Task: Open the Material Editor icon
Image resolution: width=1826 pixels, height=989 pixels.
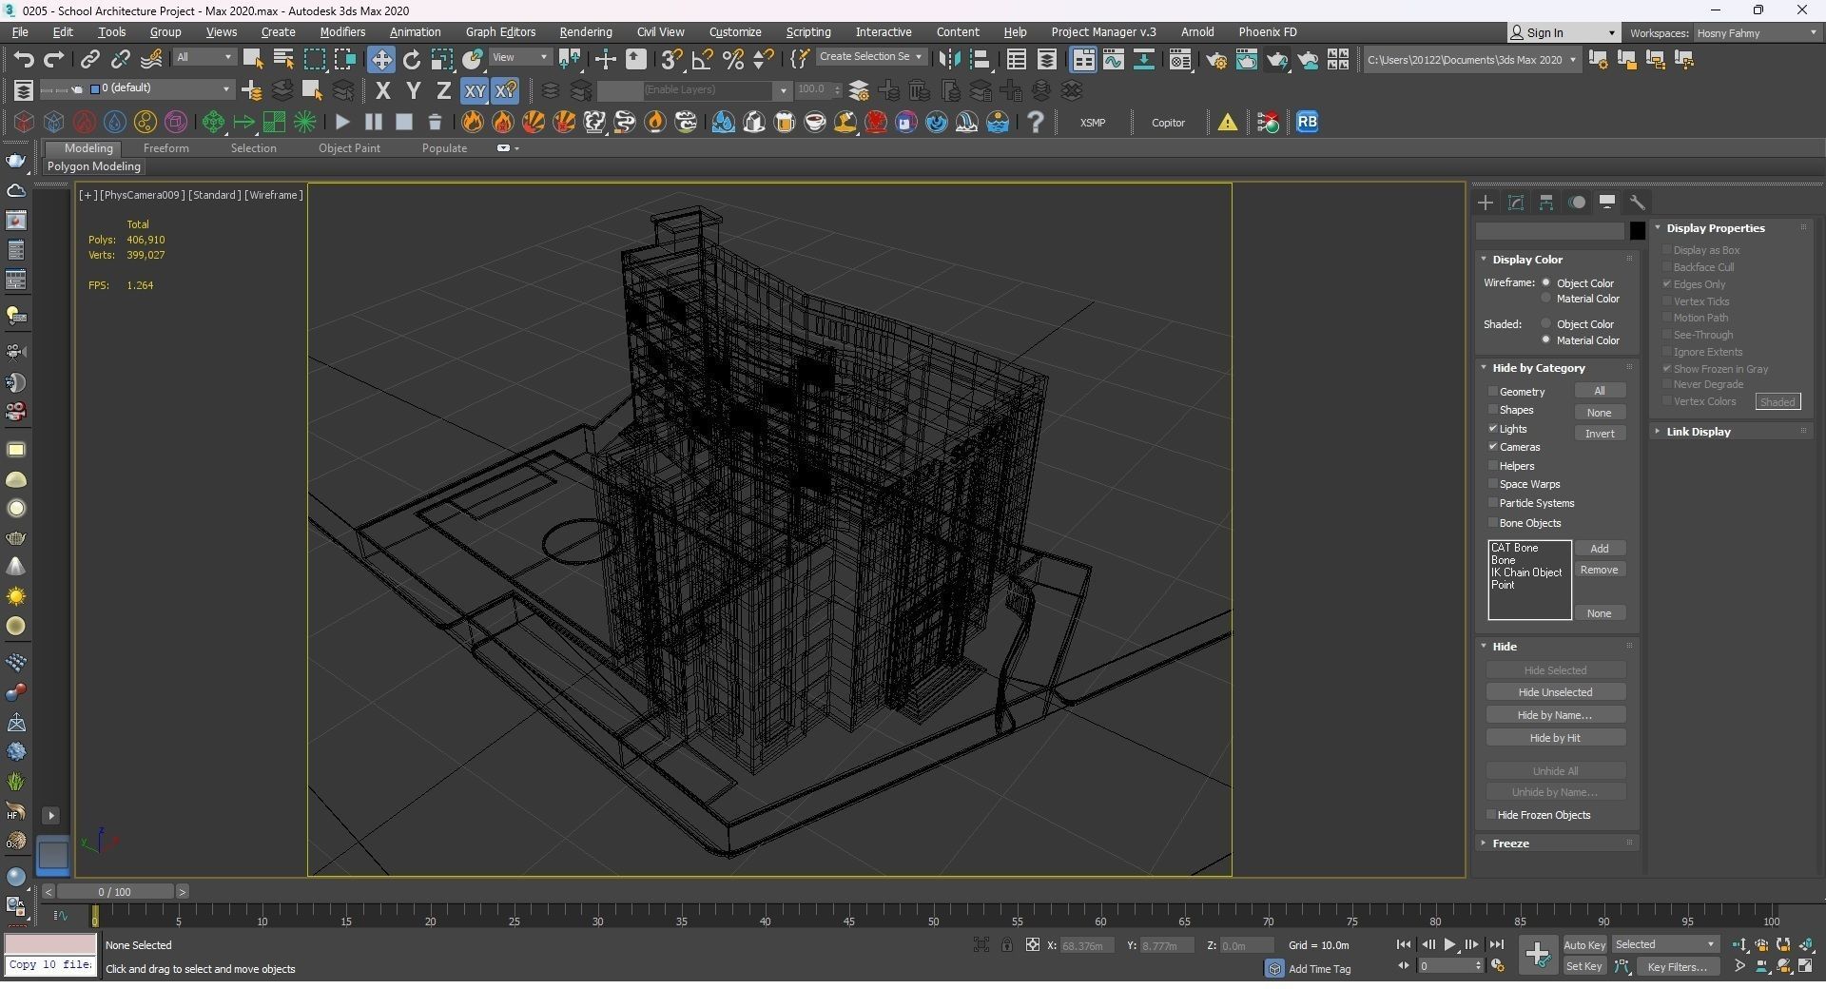Action: tap(1180, 59)
